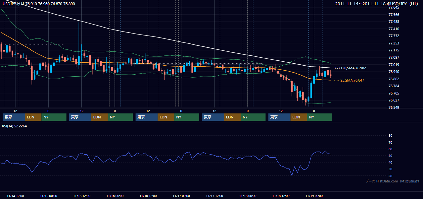This screenshot has width=423, height=199.
Task: Select the NY session block for 11/15
Action: (120, 117)
